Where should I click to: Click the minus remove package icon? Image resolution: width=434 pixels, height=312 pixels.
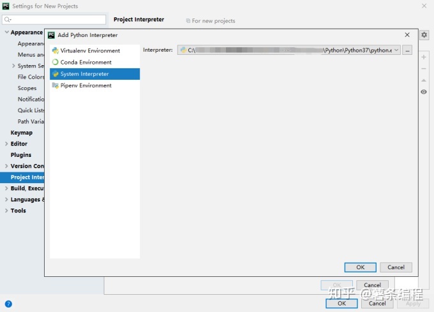pos(424,69)
